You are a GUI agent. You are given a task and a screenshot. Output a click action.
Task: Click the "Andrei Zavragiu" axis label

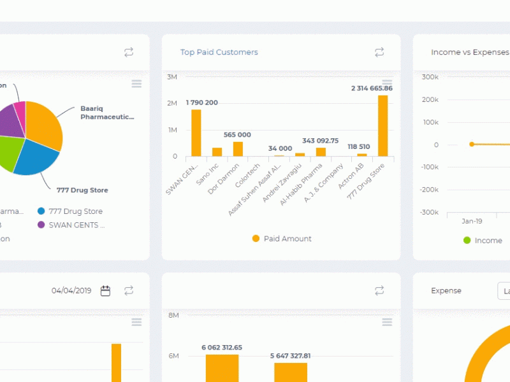tap(282, 183)
